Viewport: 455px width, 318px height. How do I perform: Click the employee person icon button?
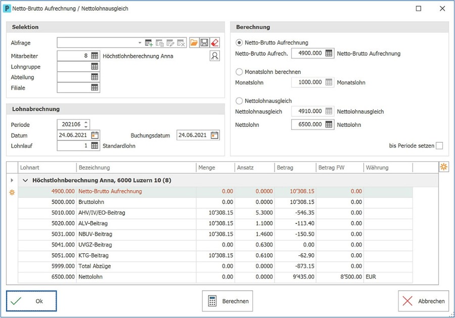coord(215,56)
